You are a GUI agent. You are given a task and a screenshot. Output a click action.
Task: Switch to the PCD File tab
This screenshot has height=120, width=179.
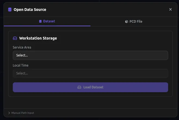134,22
